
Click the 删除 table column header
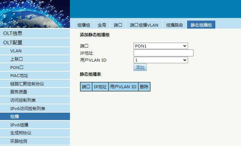[x=144, y=87]
